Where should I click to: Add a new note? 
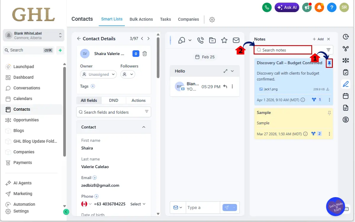(x=318, y=39)
